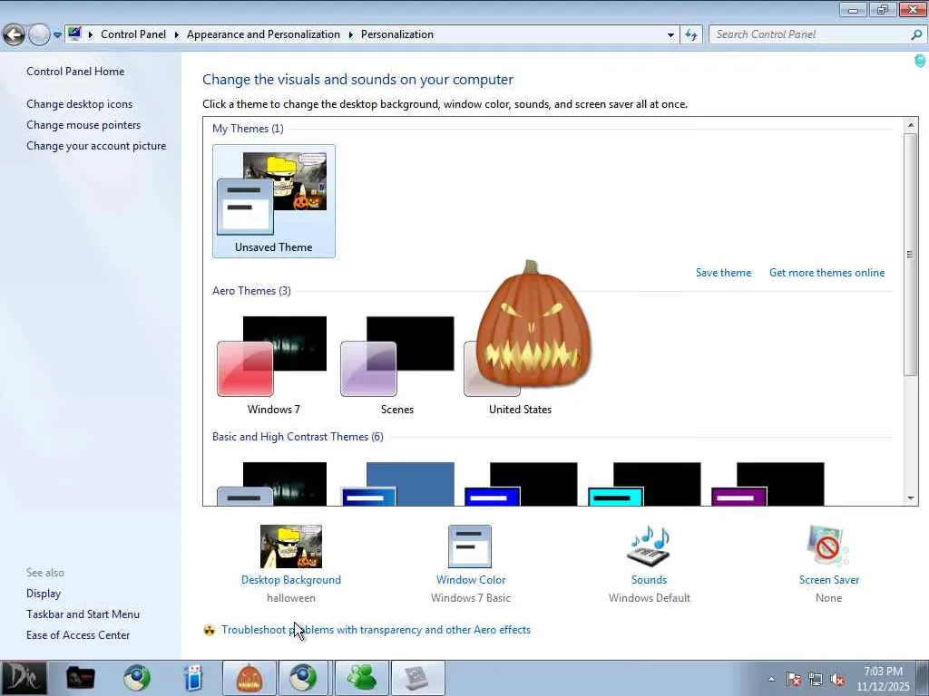The image size is (929, 696).
Task: Click the Desktop Background text link
Action: [291, 580]
